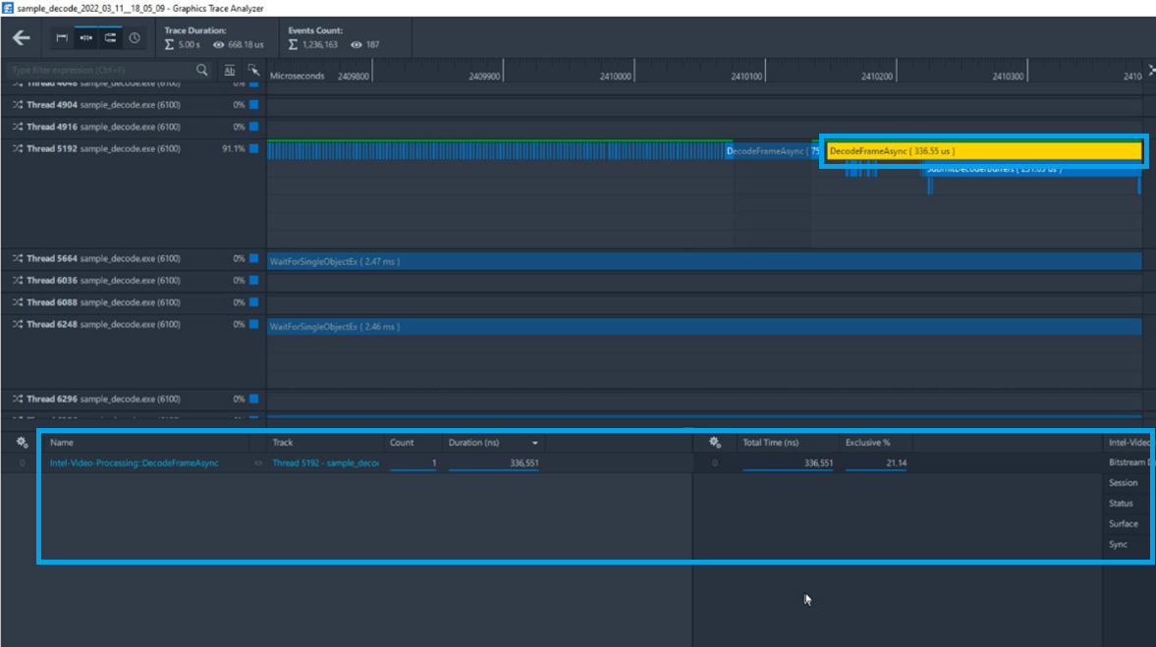Screen dimensions: 1156x647
Task: Focus the filter expression input field
Action: (x=98, y=70)
